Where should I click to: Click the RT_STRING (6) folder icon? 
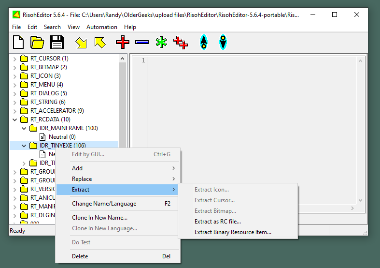point(24,102)
